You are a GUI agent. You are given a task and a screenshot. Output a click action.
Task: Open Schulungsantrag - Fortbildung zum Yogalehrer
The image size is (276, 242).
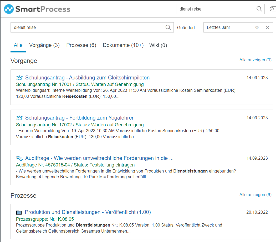(x=79, y=118)
